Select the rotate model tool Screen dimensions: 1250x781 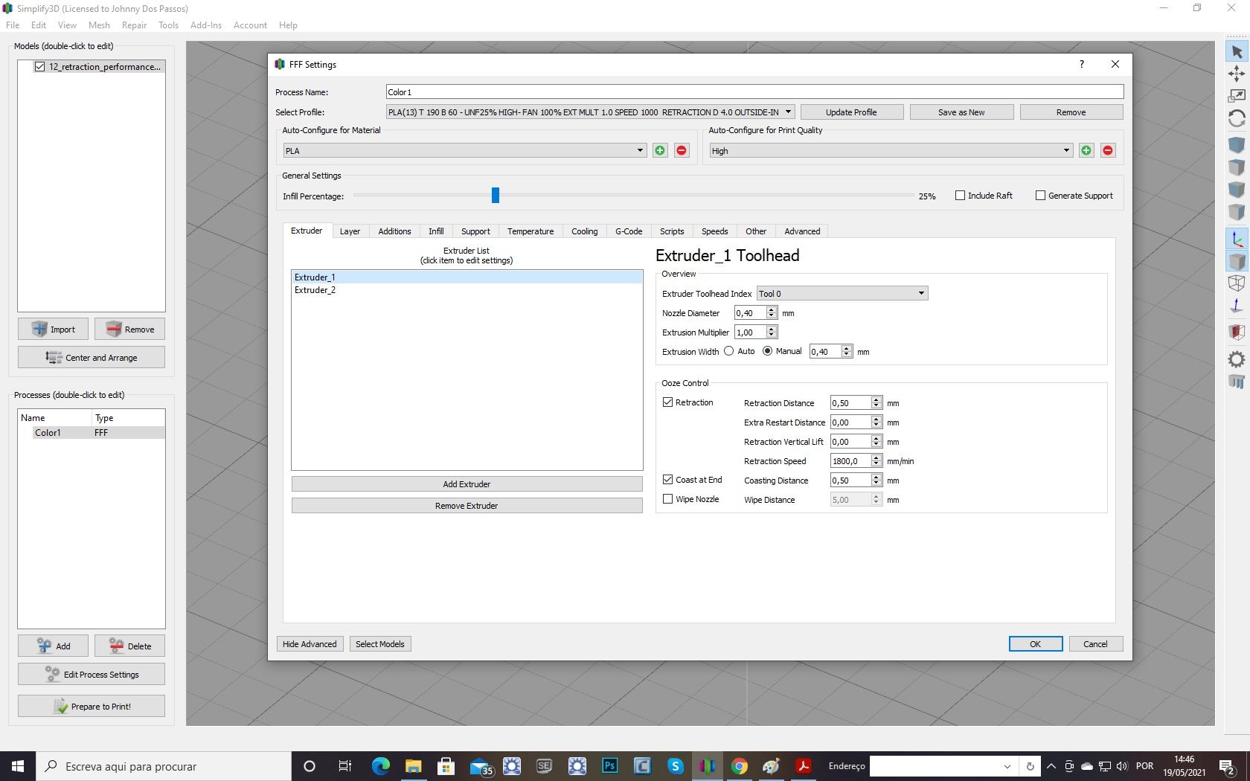pos(1236,118)
